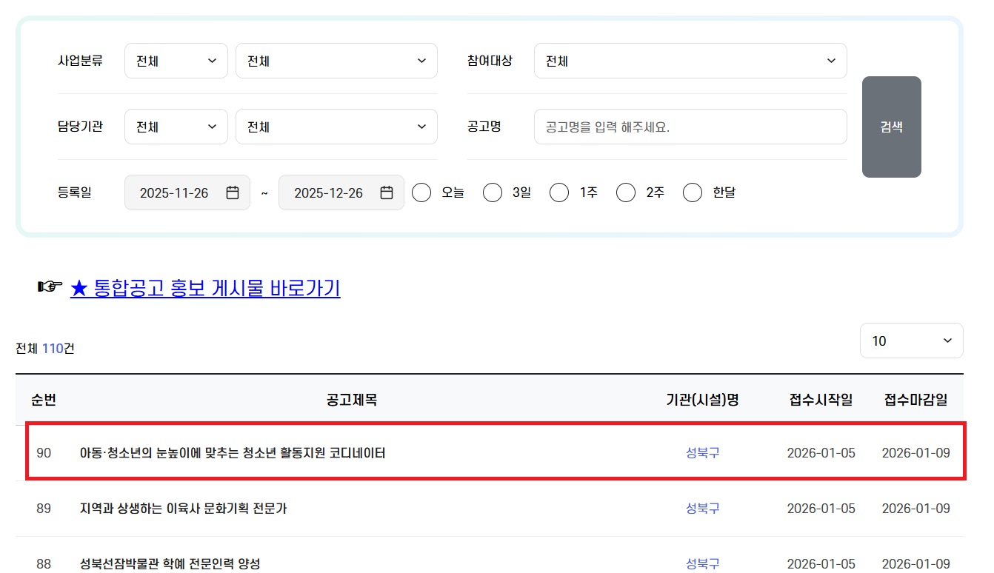Screen dimensions: 994x573
Task: Change the per-page count dropdown showing 10
Action: click(x=911, y=341)
